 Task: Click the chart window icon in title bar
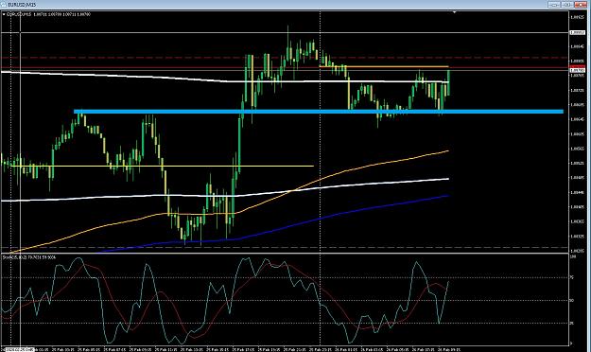pyautogui.click(x=4, y=5)
